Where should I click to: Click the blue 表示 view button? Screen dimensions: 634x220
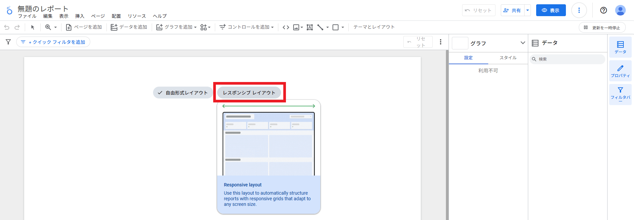(551, 10)
